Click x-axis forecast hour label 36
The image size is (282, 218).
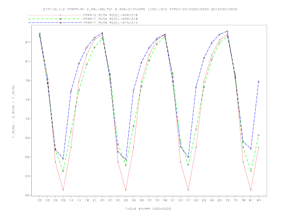(x=134, y=200)
